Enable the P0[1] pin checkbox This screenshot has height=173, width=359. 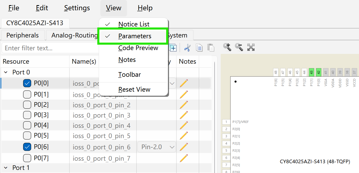tap(27, 95)
